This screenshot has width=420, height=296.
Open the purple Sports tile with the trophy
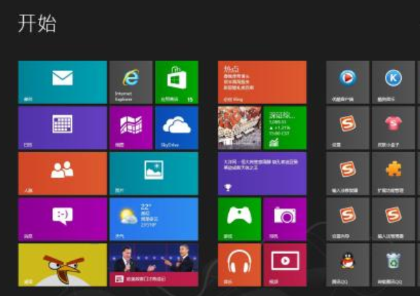(262, 173)
